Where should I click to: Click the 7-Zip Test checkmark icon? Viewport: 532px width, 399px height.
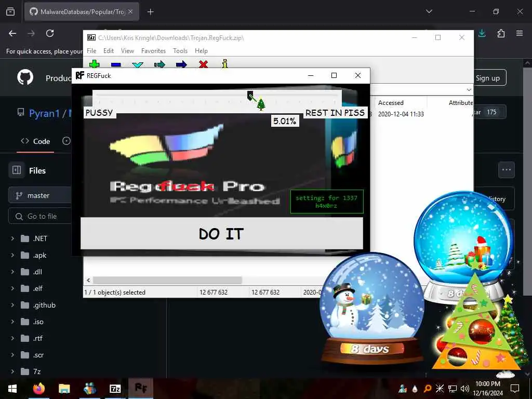(x=137, y=64)
